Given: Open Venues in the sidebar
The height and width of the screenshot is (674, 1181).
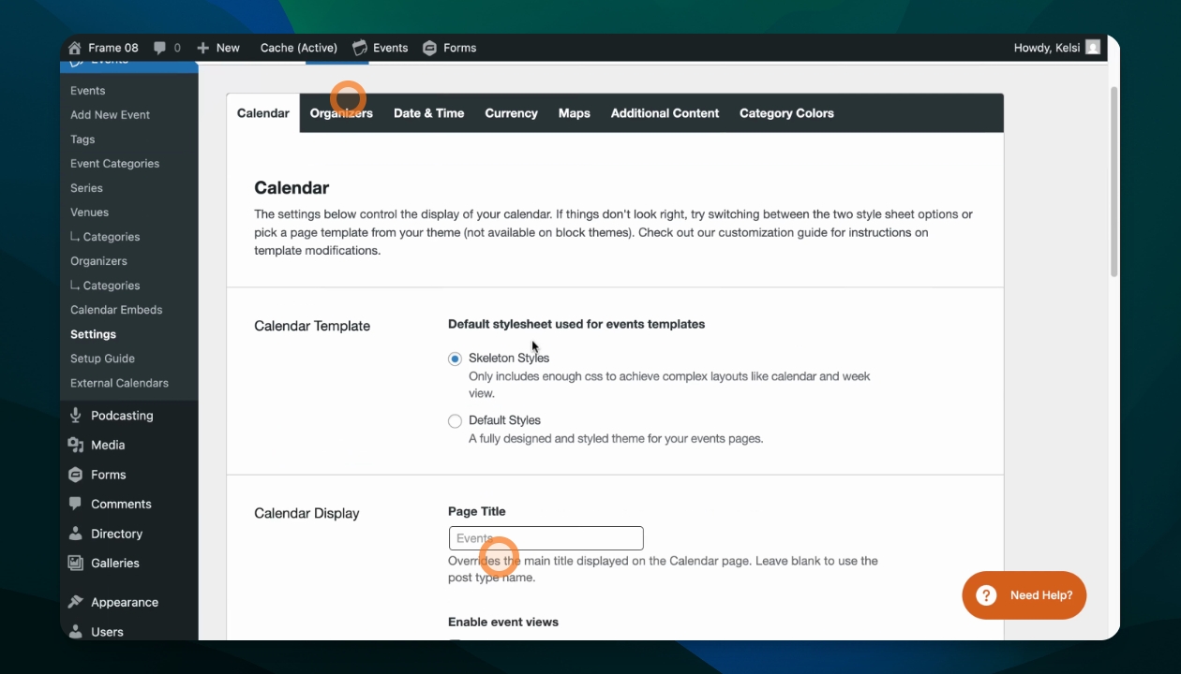Looking at the screenshot, I should (x=90, y=212).
